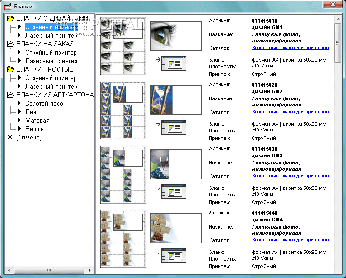Select the БЛАНКИ ИЗ АРТКАРТОНА category label
This screenshot has width=346, height=278.
(x=55, y=95)
